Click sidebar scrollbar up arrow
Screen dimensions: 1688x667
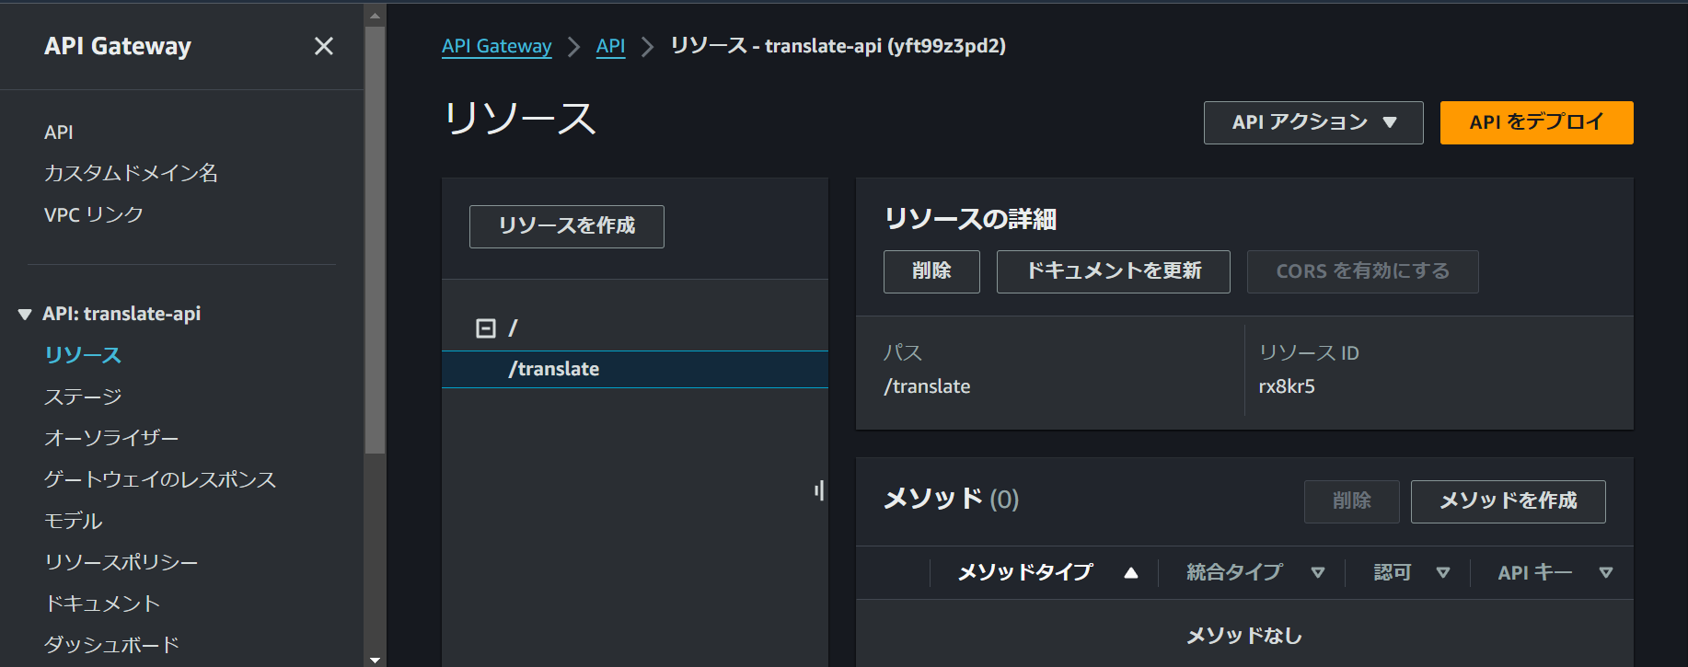[x=375, y=16]
